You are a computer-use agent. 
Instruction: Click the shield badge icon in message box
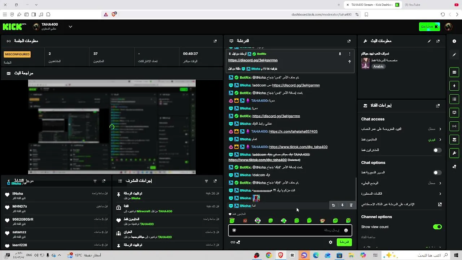click(x=234, y=230)
